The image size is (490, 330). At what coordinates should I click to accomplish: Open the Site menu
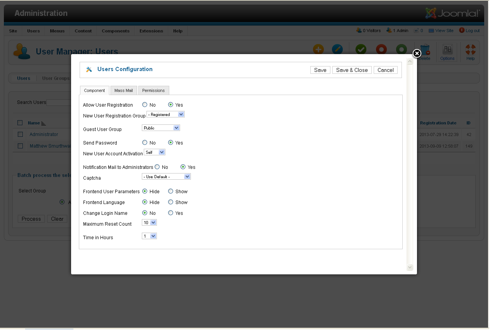click(x=13, y=31)
